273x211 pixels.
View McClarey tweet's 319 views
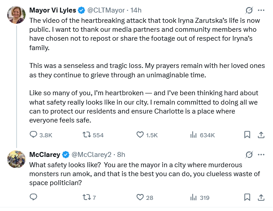(194, 197)
